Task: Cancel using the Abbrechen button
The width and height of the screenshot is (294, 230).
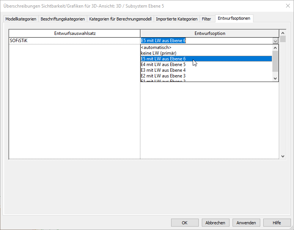Action: (215, 223)
